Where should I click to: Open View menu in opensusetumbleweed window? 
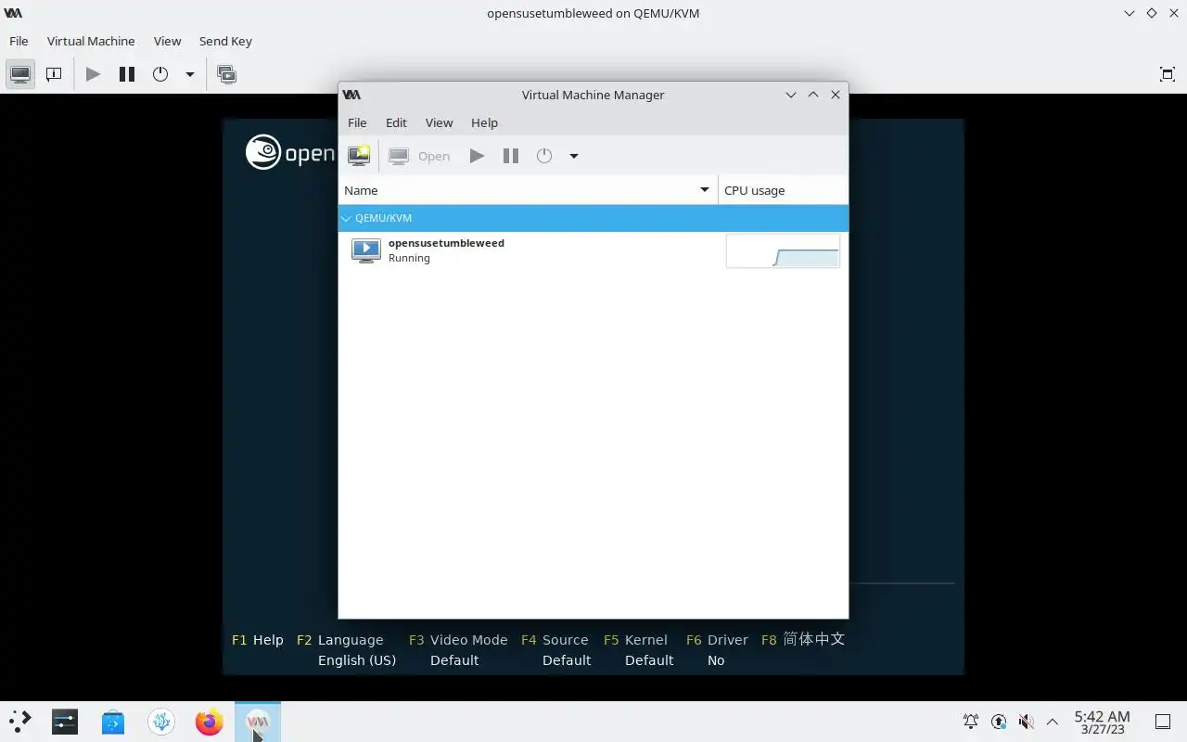pos(167,41)
